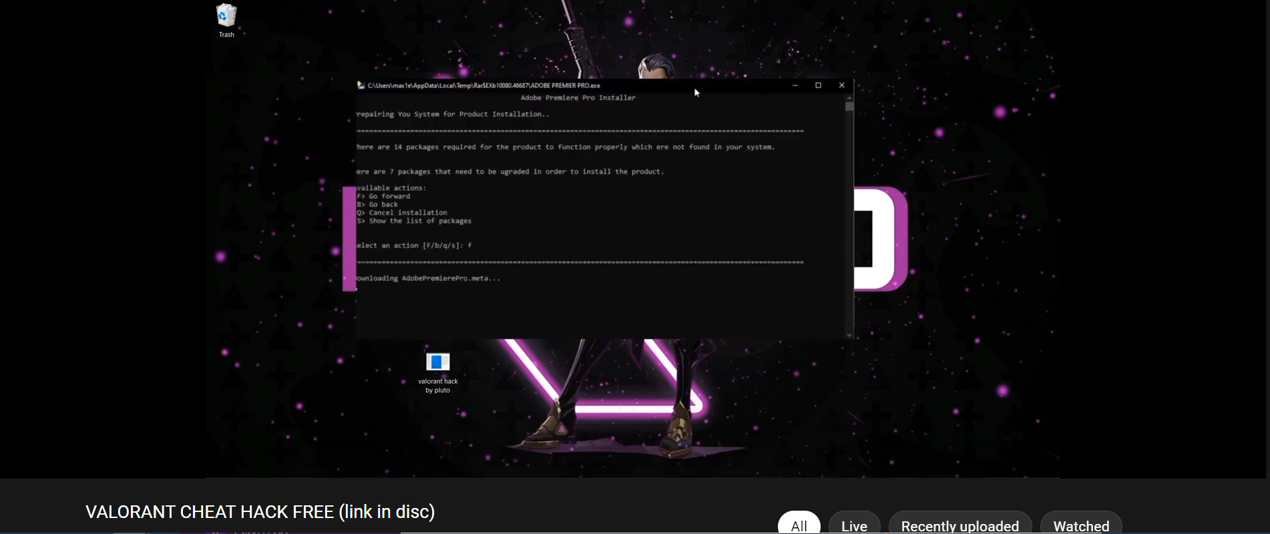Click the console scrollbar up arrow
This screenshot has width=1270, height=534.
click(849, 98)
